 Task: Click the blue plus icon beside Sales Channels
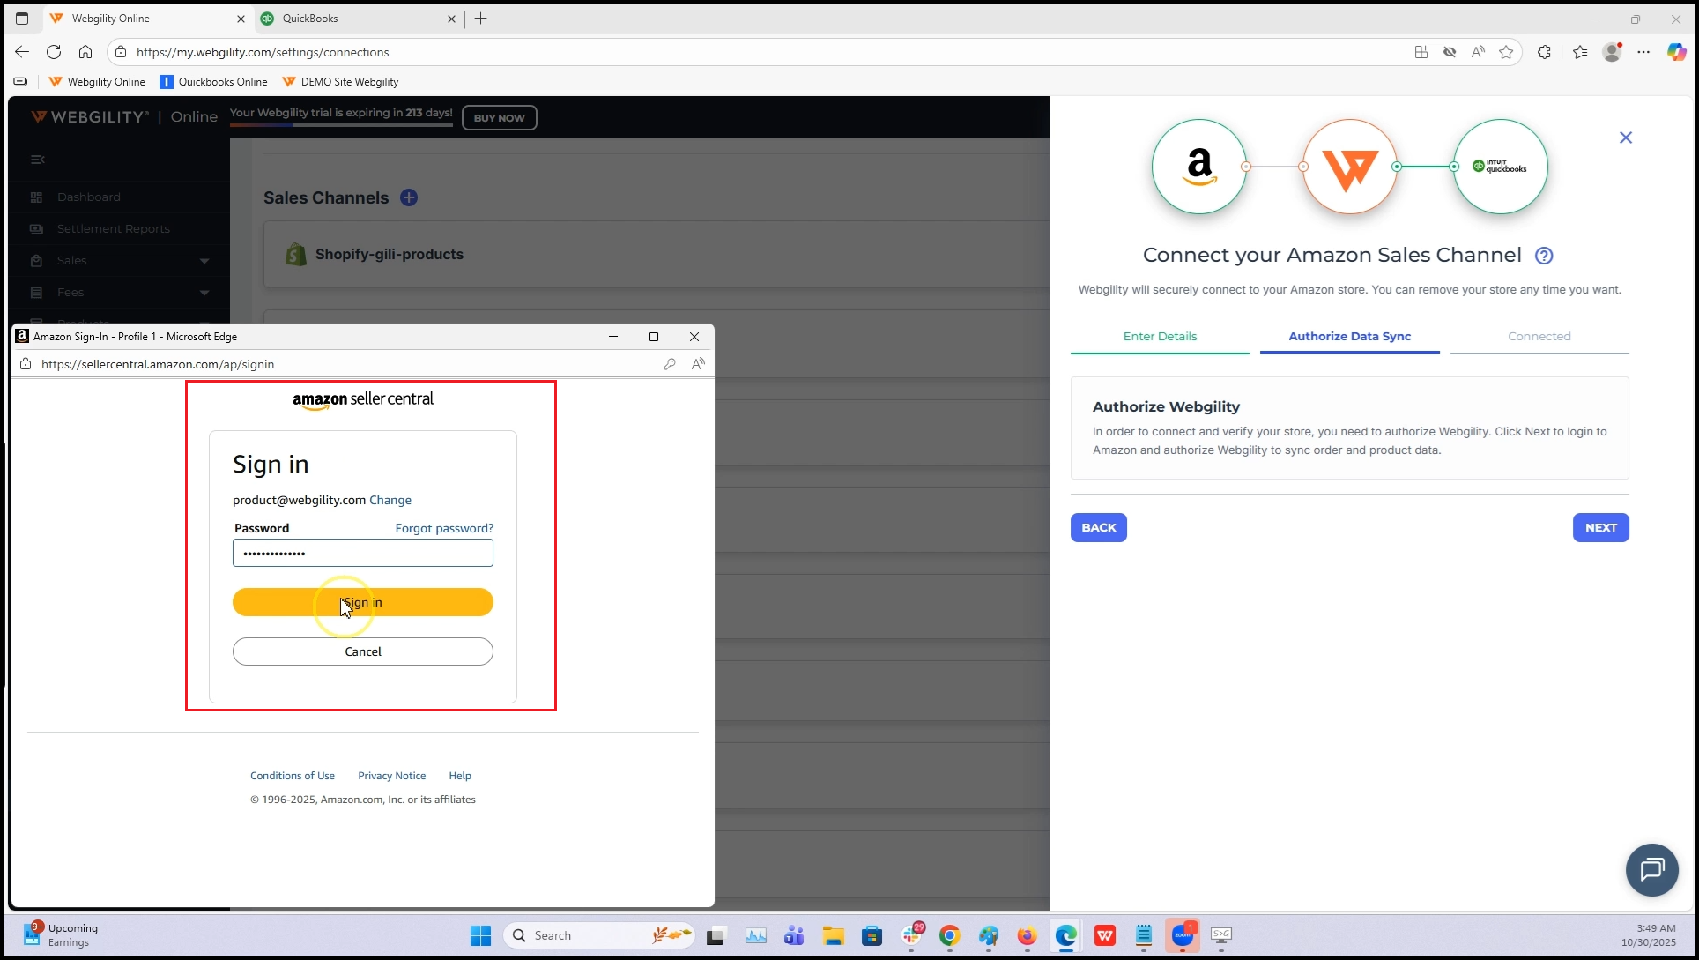click(409, 198)
